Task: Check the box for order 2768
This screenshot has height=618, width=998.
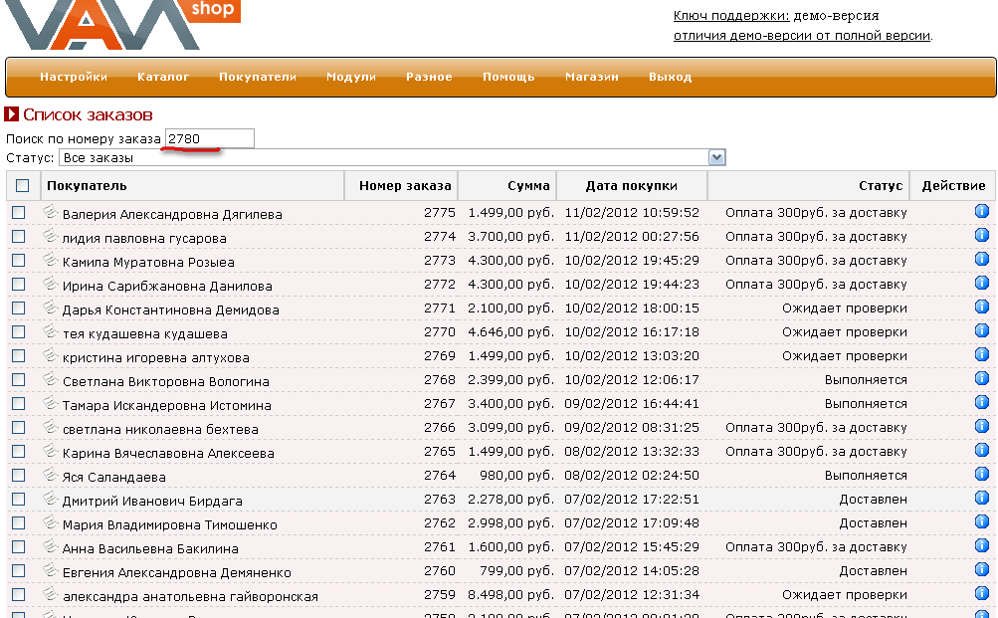Action: pyautogui.click(x=19, y=379)
